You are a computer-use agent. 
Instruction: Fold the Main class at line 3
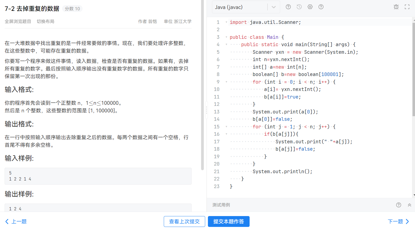pos(226,37)
